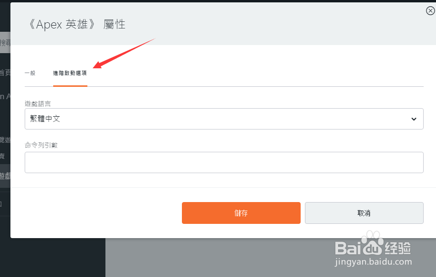Focus the 命令列引數 text field
Viewport: 436px width, 277px height.
tap(224, 162)
